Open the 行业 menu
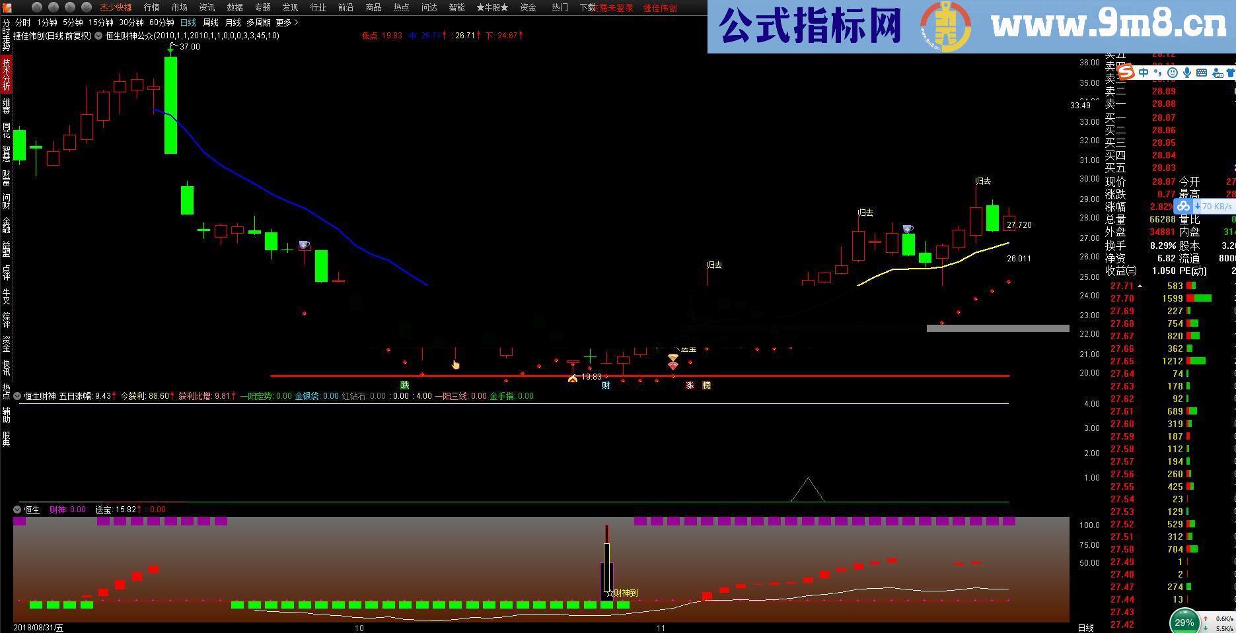 pyautogui.click(x=318, y=8)
